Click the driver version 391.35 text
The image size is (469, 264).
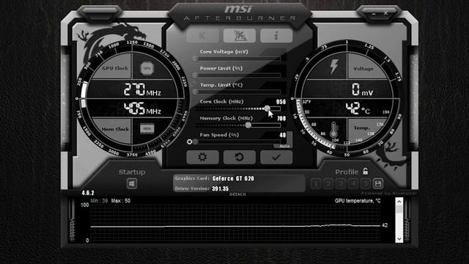point(220,188)
